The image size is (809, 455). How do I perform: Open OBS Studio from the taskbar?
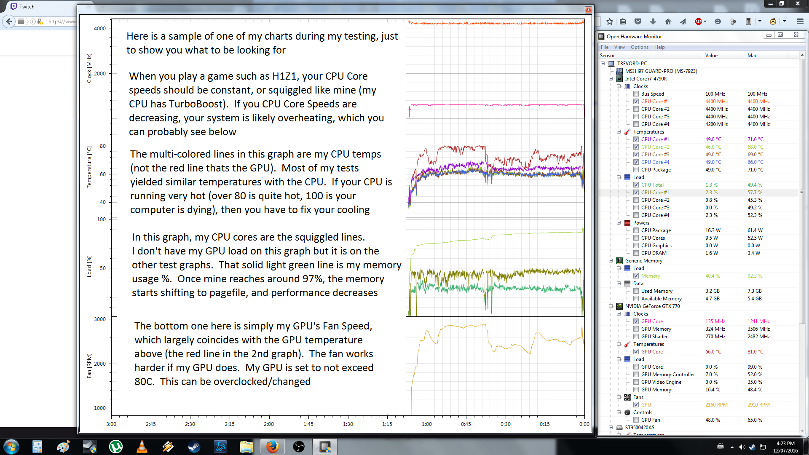point(298,446)
